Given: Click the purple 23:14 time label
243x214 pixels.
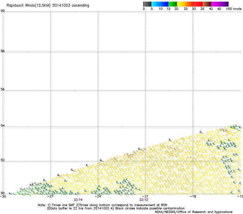Looking at the screenshot, I should pyautogui.click(x=78, y=200).
